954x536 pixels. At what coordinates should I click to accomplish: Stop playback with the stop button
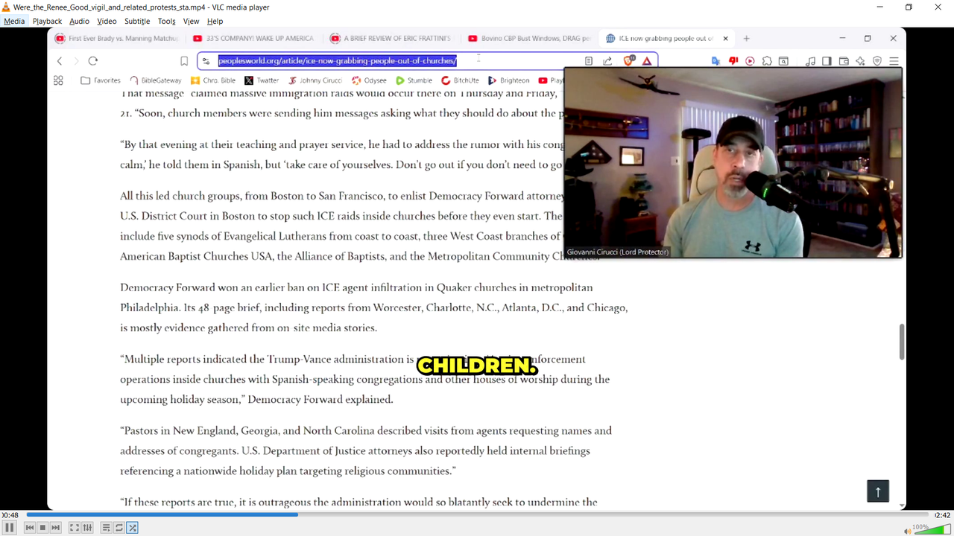[x=42, y=528]
